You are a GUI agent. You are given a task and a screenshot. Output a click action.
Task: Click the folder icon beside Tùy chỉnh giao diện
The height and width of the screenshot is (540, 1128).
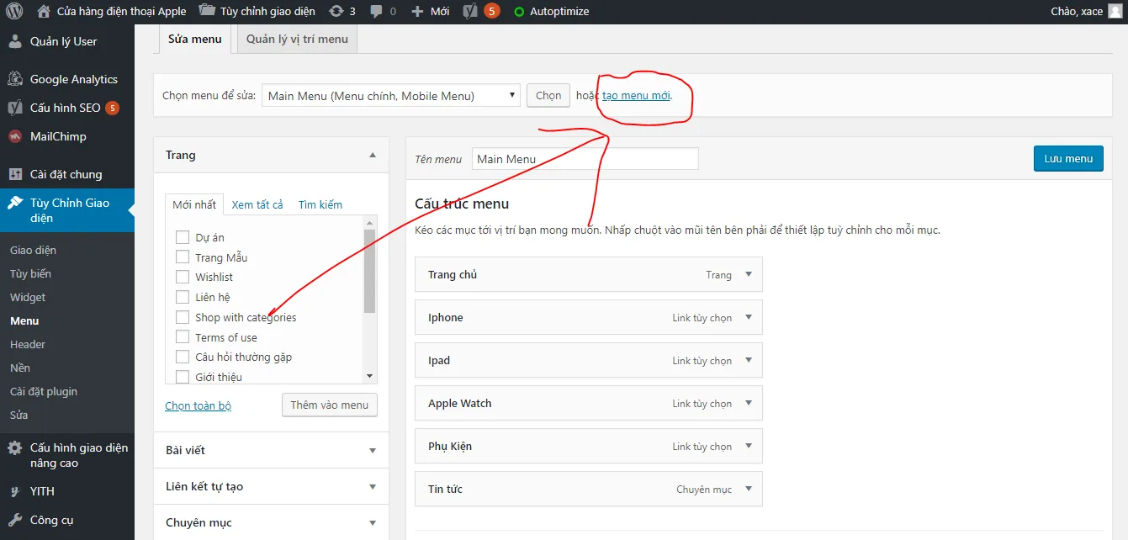pos(207,11)
